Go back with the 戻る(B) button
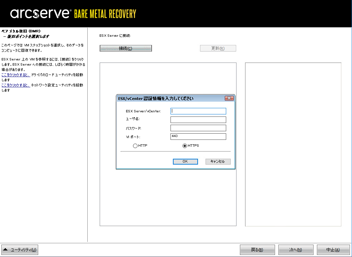 point(257,250)
